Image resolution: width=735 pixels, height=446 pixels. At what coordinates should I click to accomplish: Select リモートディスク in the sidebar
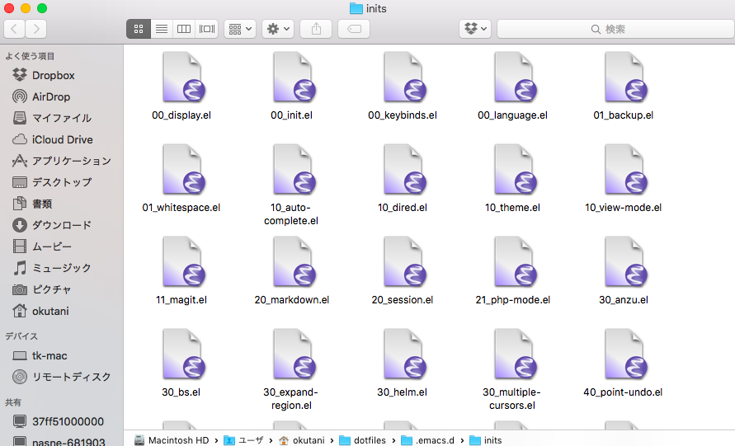(x=62, y=377)
